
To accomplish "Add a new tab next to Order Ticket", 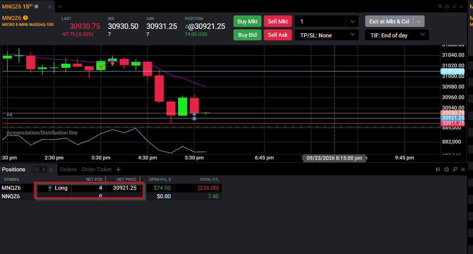I will tap(118, 169).
